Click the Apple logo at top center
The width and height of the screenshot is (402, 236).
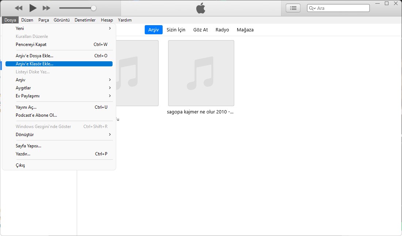point(201,8)
